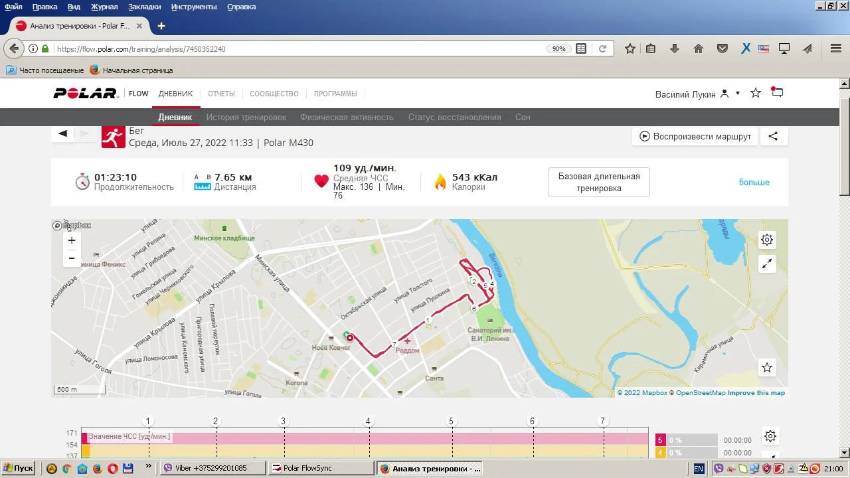This screenshot has width=850, height=478.
Task: Zoom out on the route map
Action: click(x=72, y=258)
